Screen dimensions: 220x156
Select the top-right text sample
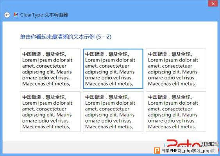coord(176,69)
